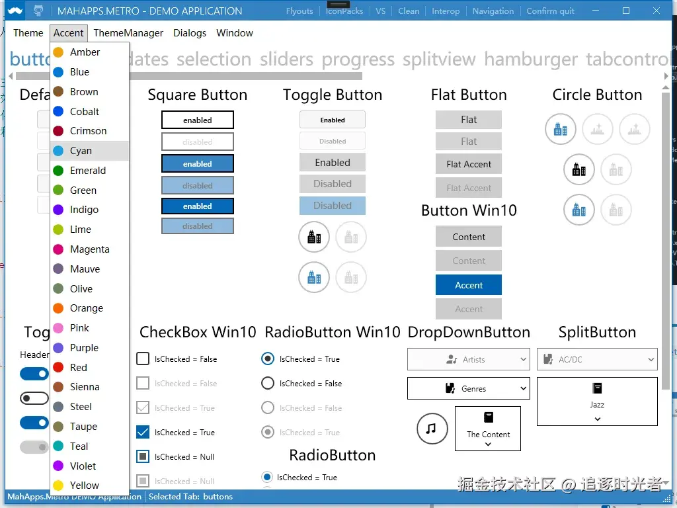
Task: Choose the Crimson accent color
Action: pos(89,131)
